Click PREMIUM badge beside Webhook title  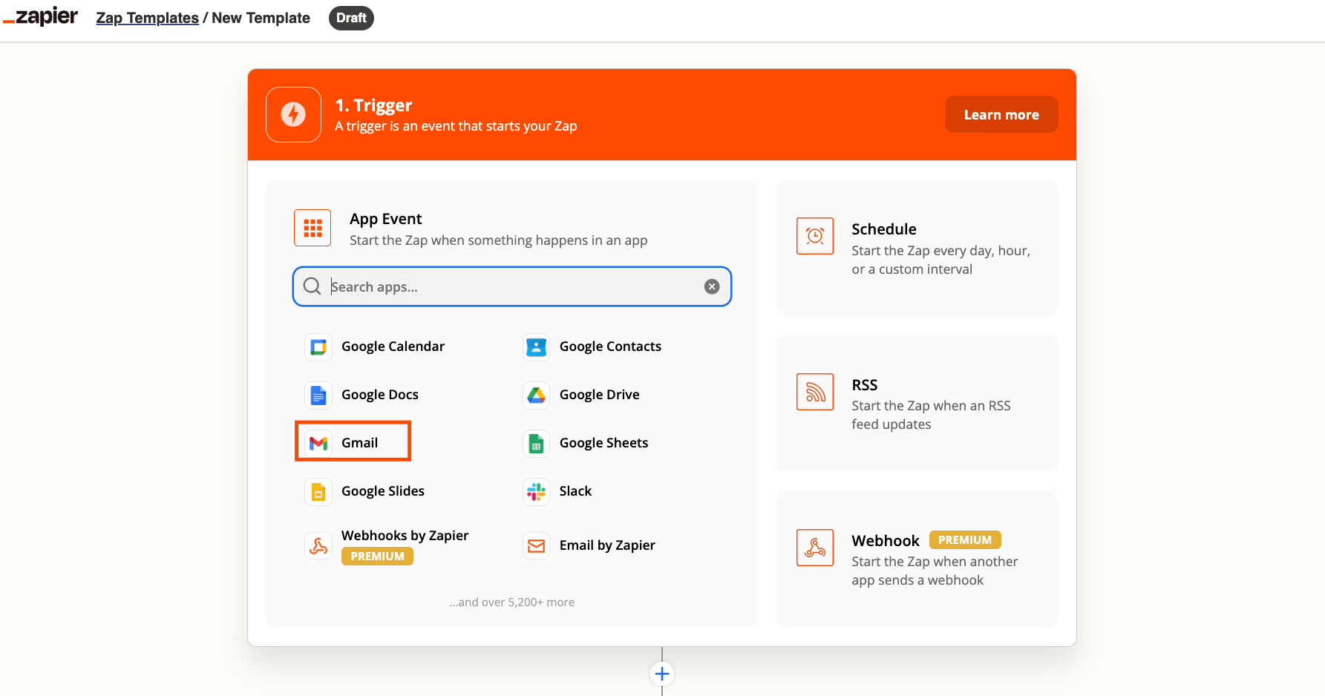[x=965, y=540]
